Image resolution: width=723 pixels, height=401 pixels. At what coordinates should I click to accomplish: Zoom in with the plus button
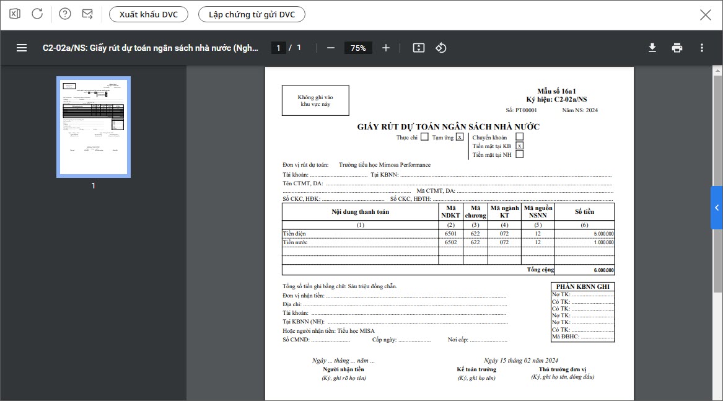pyautogui.click(x=386, y=48)
